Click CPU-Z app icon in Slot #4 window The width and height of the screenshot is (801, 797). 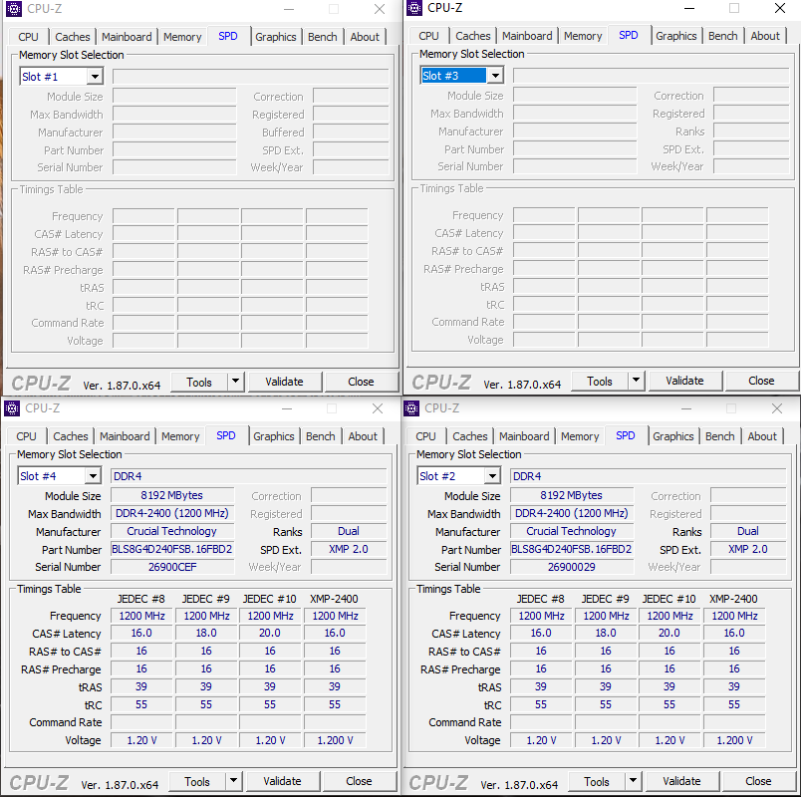(12, 408)
